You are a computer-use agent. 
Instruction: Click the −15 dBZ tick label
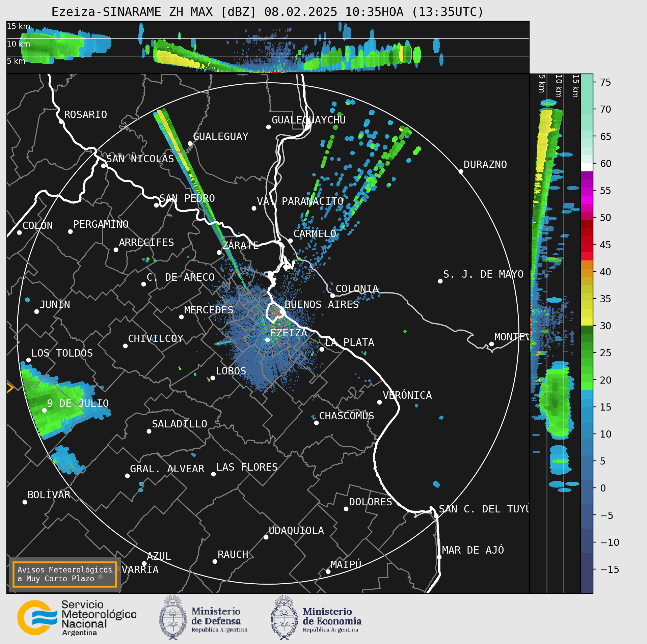pos(610,569)
